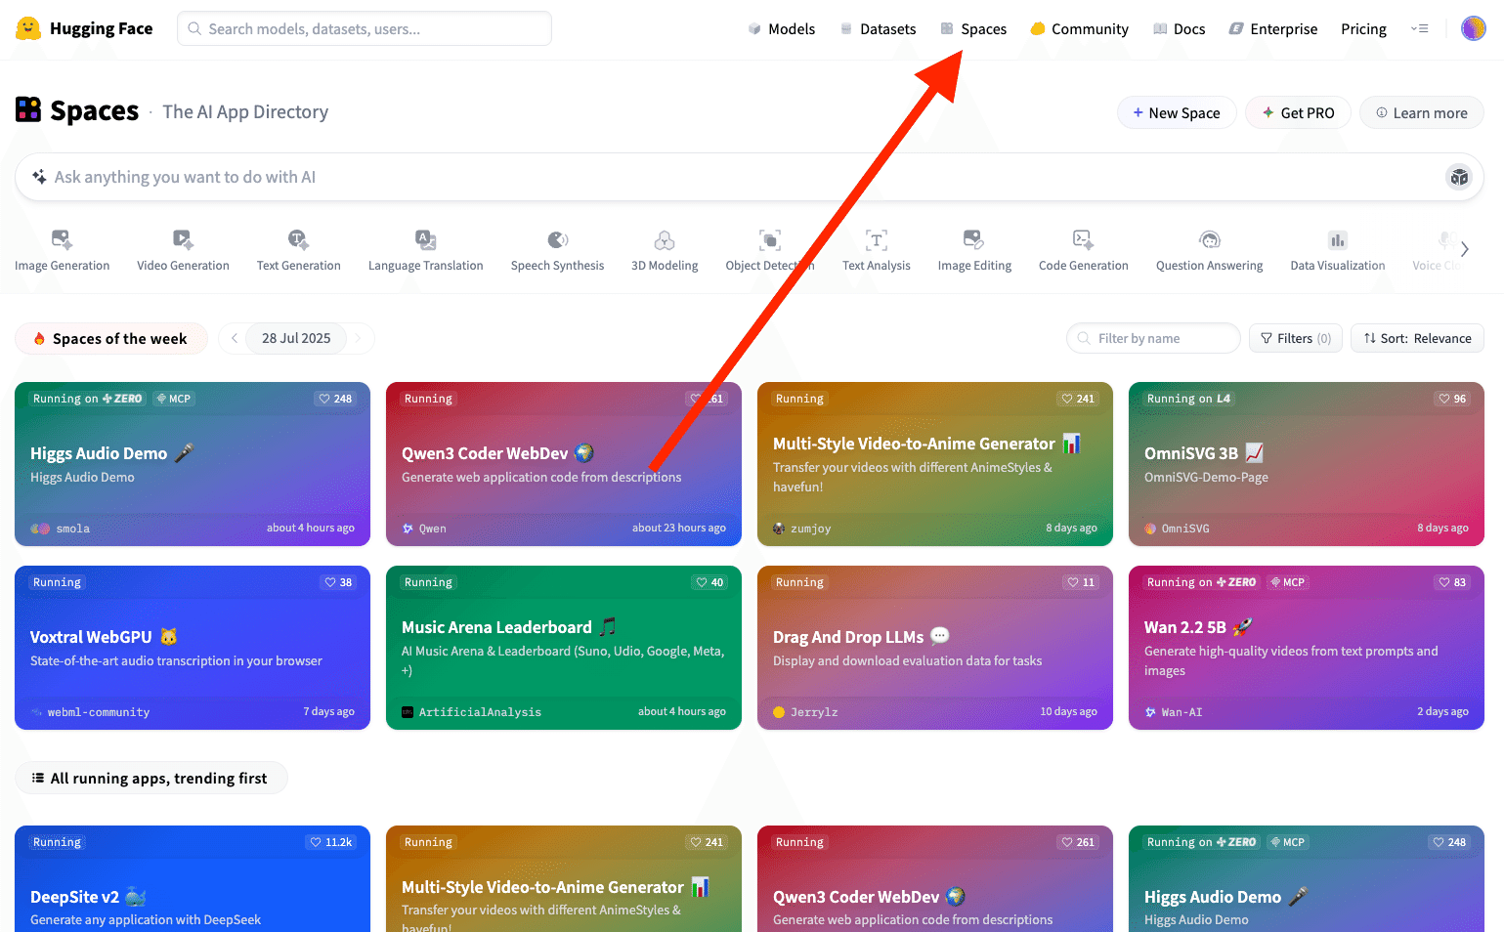
Task: Click the New Space button
Action: tap(1176, 112)
